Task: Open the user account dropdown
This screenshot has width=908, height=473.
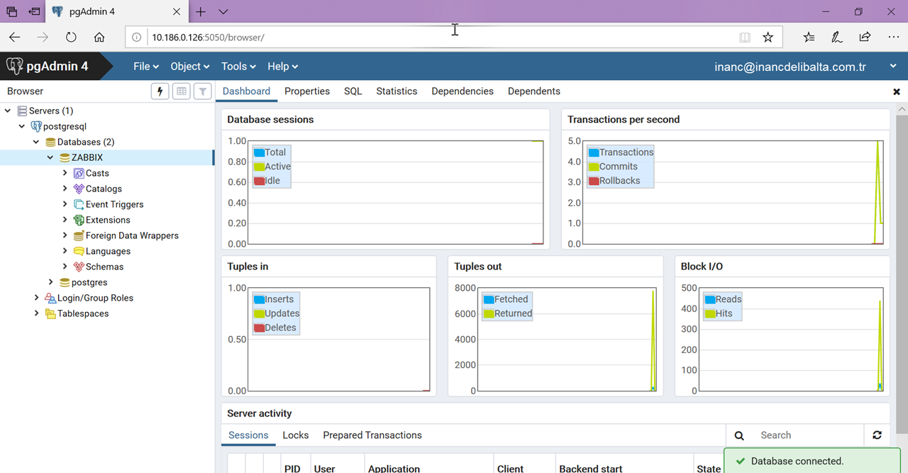Action: click(892, 67)
